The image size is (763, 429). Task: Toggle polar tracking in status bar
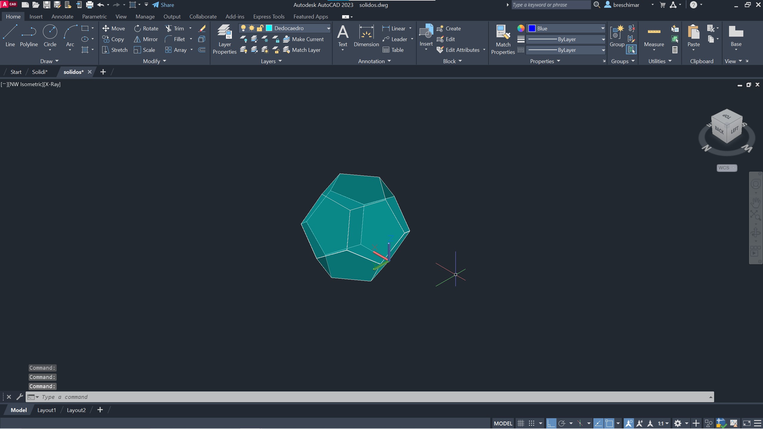tap(562, 423)
